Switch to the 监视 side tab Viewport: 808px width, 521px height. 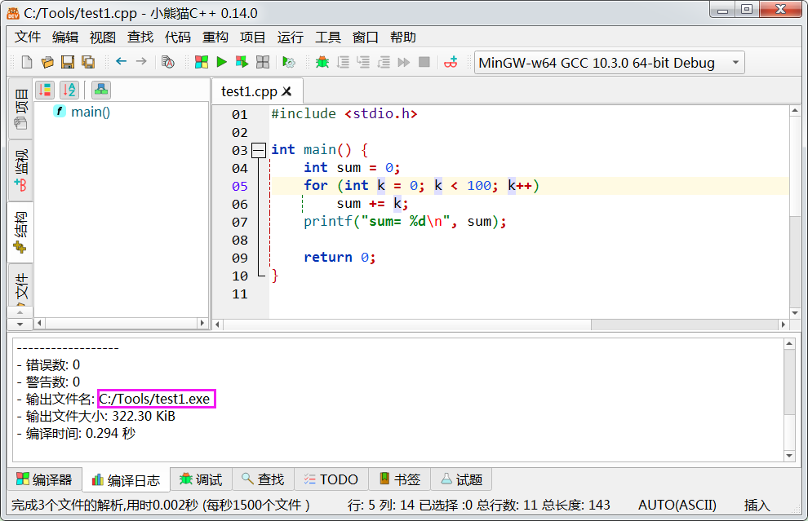[21, 170]
